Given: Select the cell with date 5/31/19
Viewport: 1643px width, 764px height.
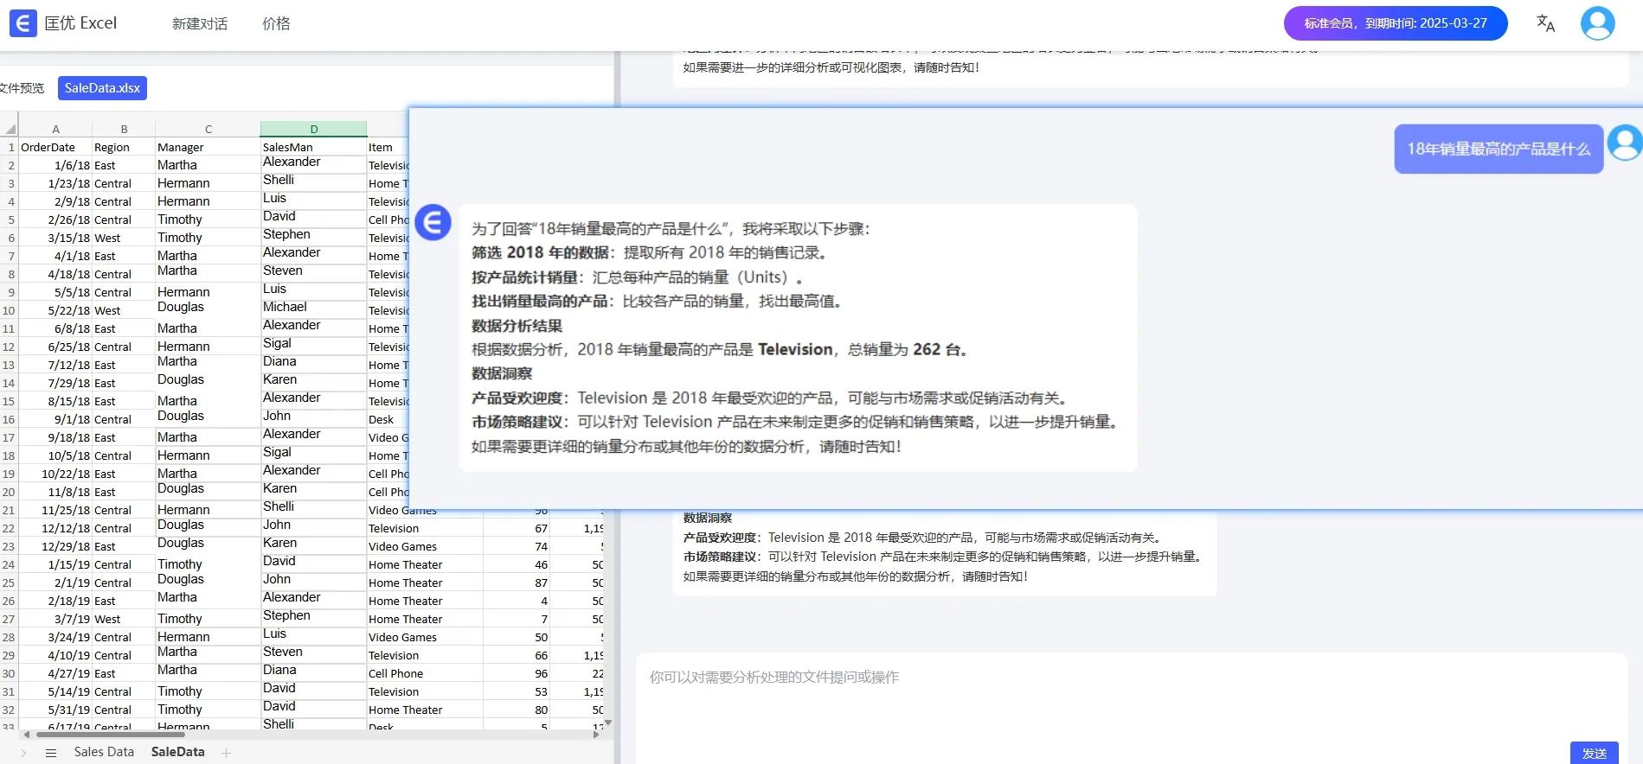Looking at the screenshot, I should click(x=55, y=710).
